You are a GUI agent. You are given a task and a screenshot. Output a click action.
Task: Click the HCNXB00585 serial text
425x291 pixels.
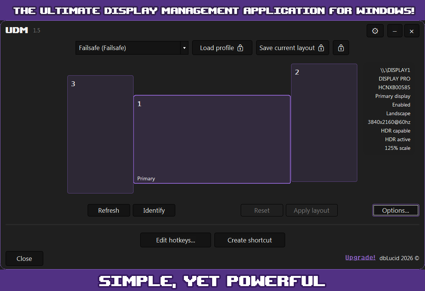click(x=394, y=87)
